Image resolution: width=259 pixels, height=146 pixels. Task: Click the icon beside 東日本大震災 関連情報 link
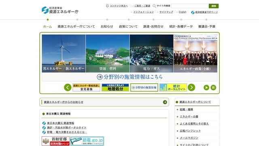[x=44, y=123]
